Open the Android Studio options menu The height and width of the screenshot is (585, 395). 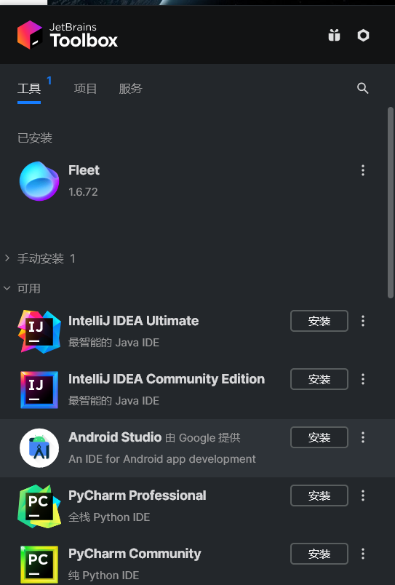(x=363, y=437)
